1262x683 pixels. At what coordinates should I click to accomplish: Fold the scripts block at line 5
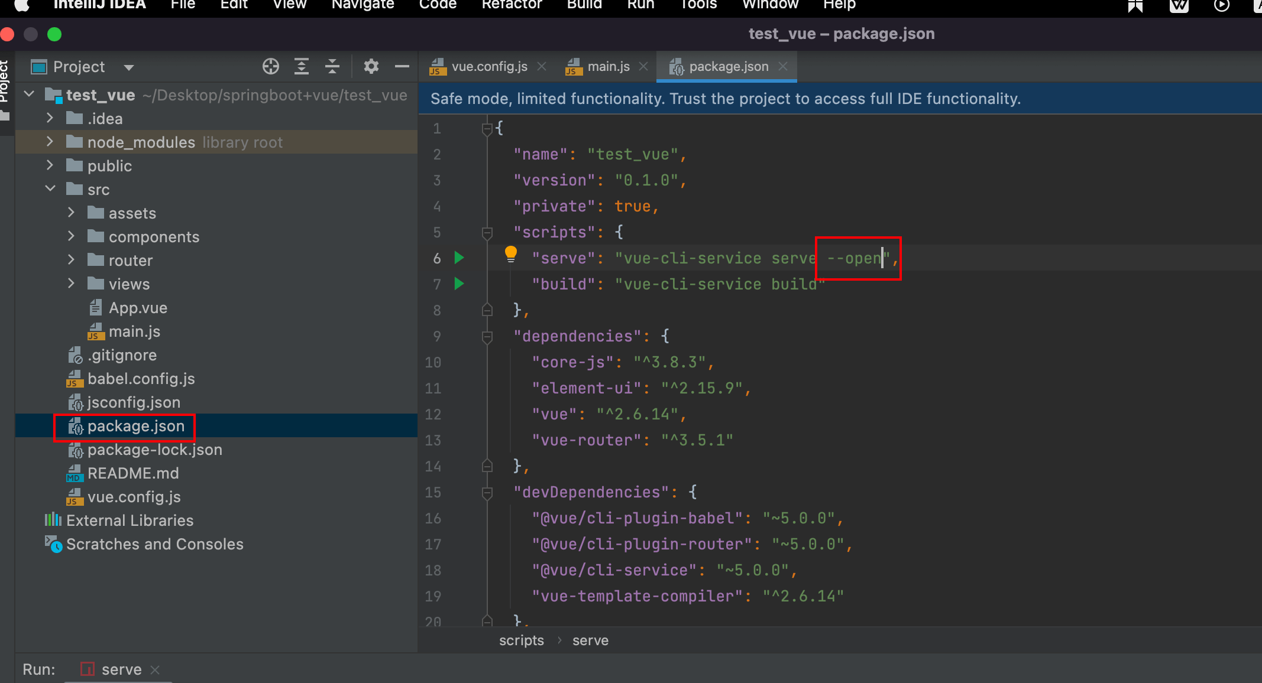tap(487, 233)
